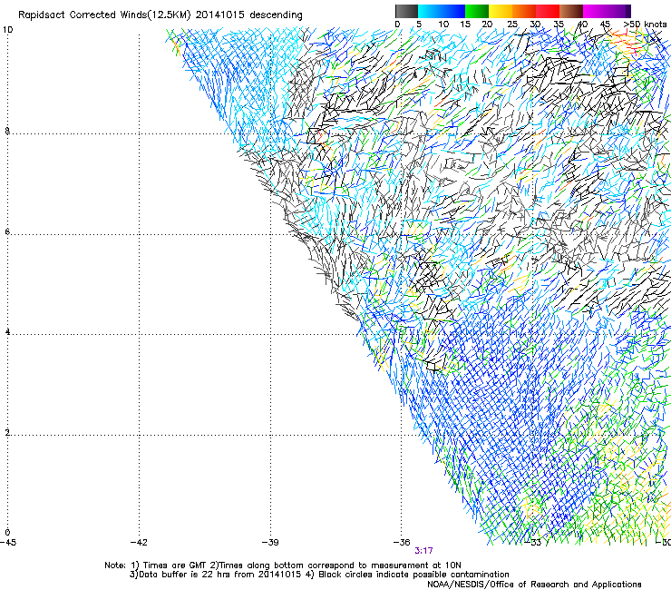This screenshot has height=590, width=671.
Task: Click the '0' latitude axis label
Action: [x=7, y=533]
